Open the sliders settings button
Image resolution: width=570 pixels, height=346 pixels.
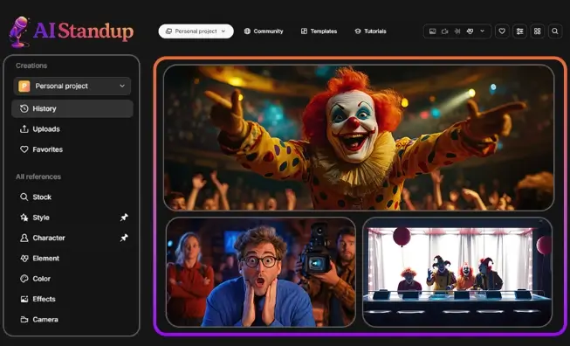520,31
